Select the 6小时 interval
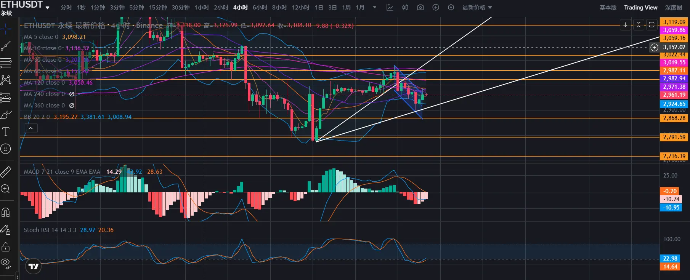690x280 pixels. (260, 8)
